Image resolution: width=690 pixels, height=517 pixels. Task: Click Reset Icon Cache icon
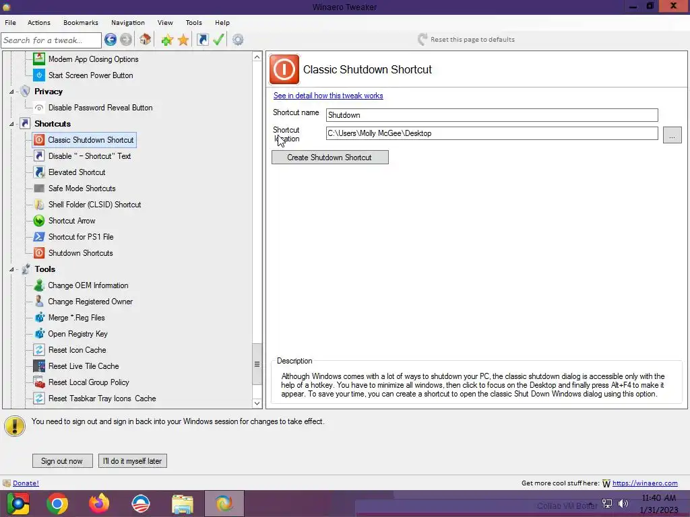point(39,350)
